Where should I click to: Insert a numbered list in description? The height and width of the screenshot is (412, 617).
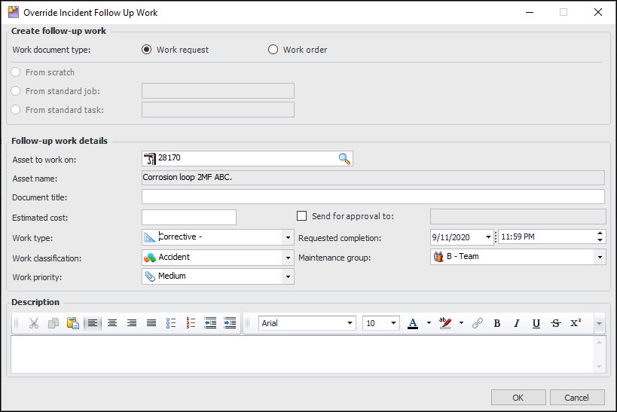point(191,323)
